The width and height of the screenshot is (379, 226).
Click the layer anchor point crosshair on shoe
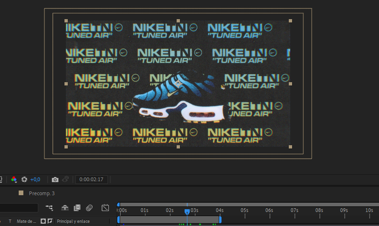click(x=178, y=84)
